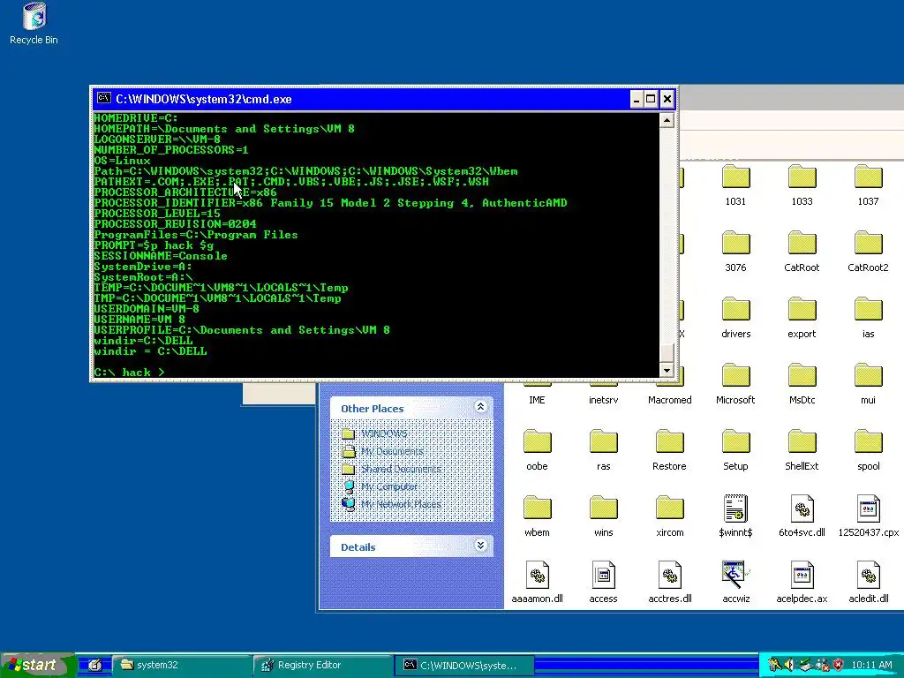Click the cmd prompt line 'C:\ hack >'

(129, 373)
